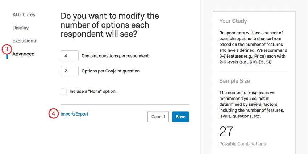Screen dimensions: 308x154
Task: Toggle the Include a "None" option checkbox
Action: tap(64, 92)
